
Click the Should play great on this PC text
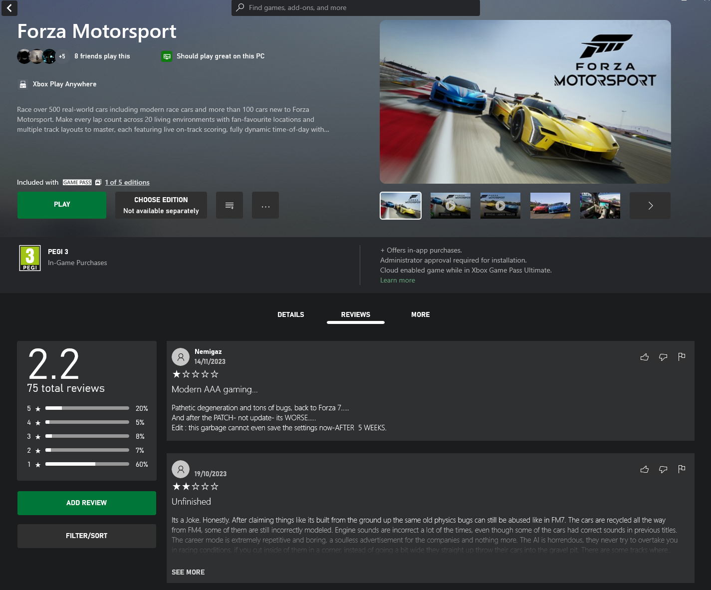221,56
